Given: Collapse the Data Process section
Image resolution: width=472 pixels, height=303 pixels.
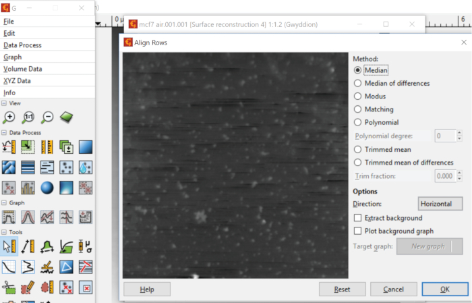Looking at the screenshot, I should pos(5,133).
